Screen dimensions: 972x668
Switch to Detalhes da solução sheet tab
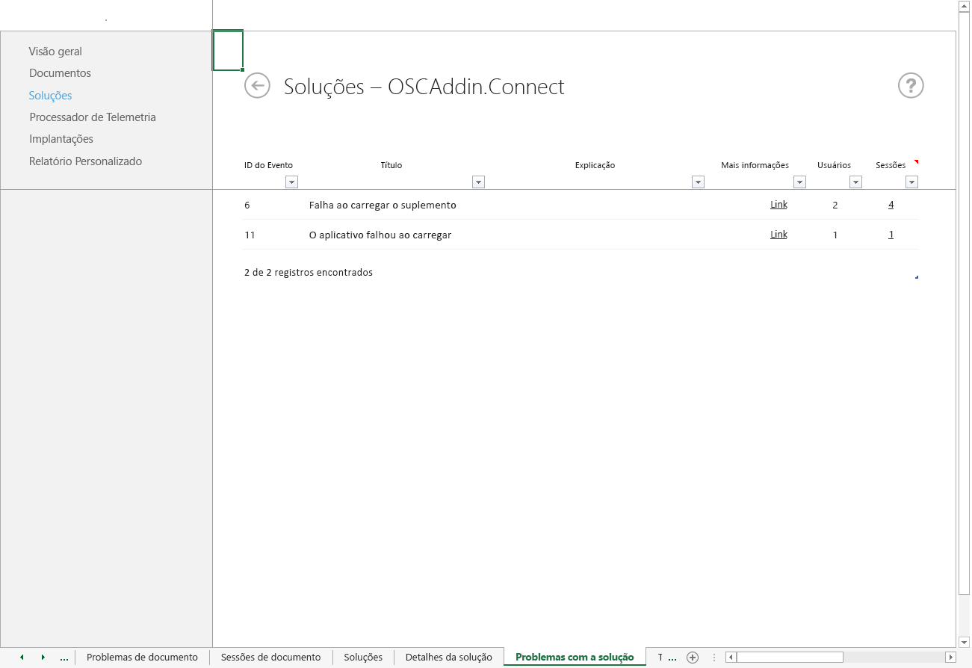(x=449, y=658)
